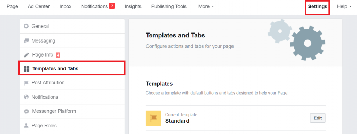Viewport: 357px width, 134px height.
Task: Expand the More dropdown menu
Action: tap(206, 7)
